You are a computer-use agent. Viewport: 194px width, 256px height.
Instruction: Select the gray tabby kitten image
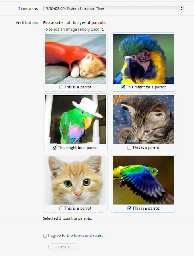tap(143, 120)
